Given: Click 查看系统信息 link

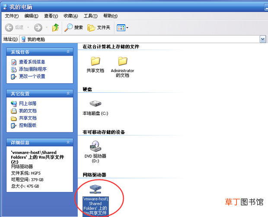Looking at the screenshot, I should pyautogui.click(x=32, y=62).
